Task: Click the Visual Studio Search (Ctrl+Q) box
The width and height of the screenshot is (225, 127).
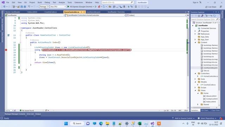Action: (x=117, y=2)
